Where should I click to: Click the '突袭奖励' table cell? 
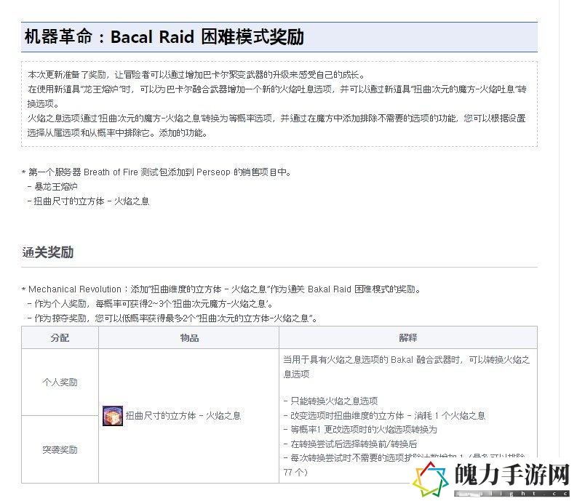(60, 449)
